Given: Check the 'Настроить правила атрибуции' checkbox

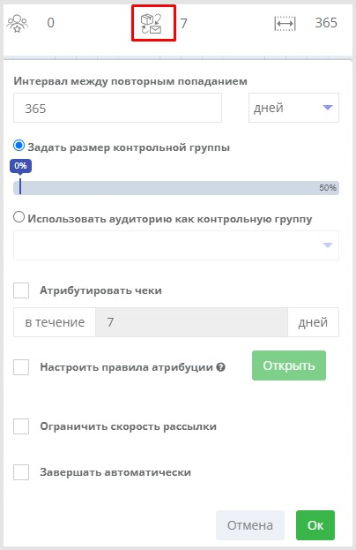Looking at the screenshot, I should point(21,367).
